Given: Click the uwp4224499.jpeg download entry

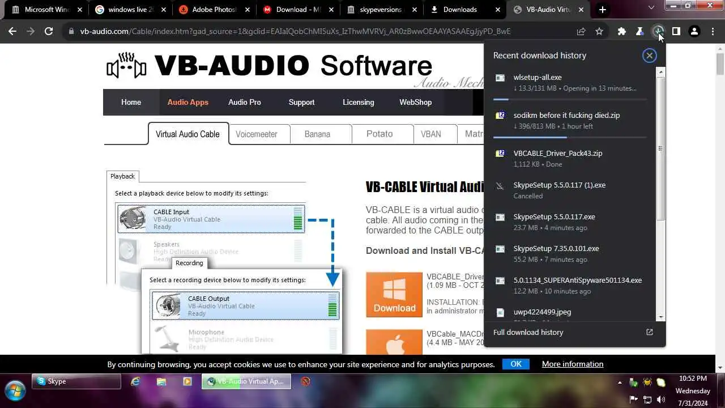Looking at the screenshot, I should [x=570, y=313].
